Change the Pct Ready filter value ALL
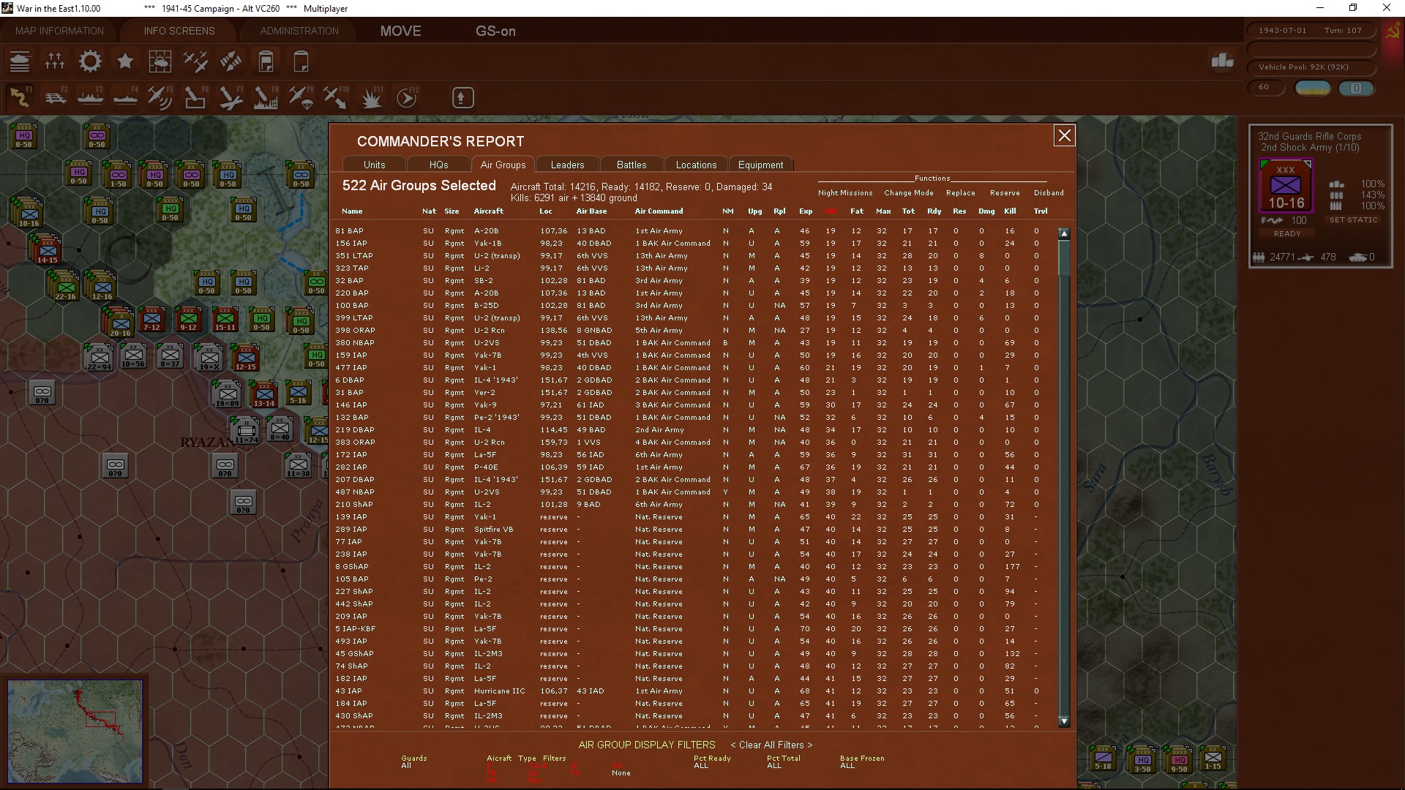The width and height of the screenshot is (1405, 790). point(701,766)
